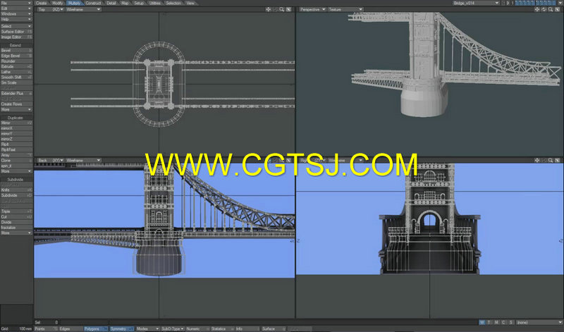Open Perspective view type dropdown
Image resolution: width=564 pixels, height=332 pixels.
[312, 9]
